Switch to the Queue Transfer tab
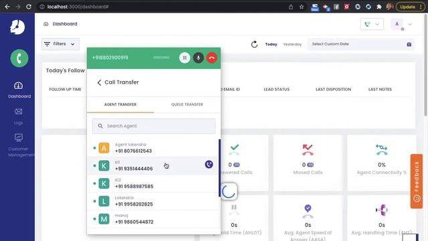This screenshot has width=428, height=241. coord(187,104)
